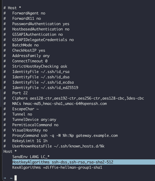Click the shell prompt arrow icon
Image resolution: width=155 pixels, height=181 pixels.
5,178
